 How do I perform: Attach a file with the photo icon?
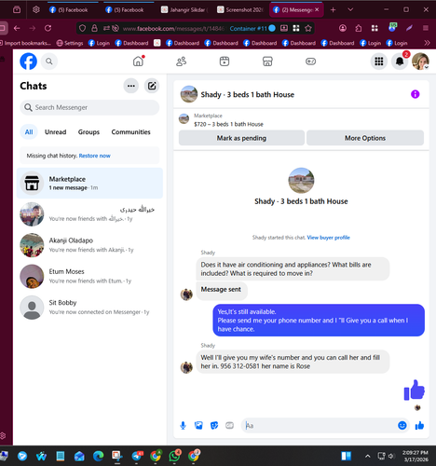tap(198, 425)
